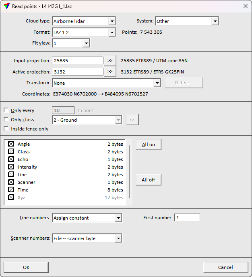The width and height of the screenshot is (252, 277).
Task: Uncheck the Echo attribute
Action: [x=11, y=159]
